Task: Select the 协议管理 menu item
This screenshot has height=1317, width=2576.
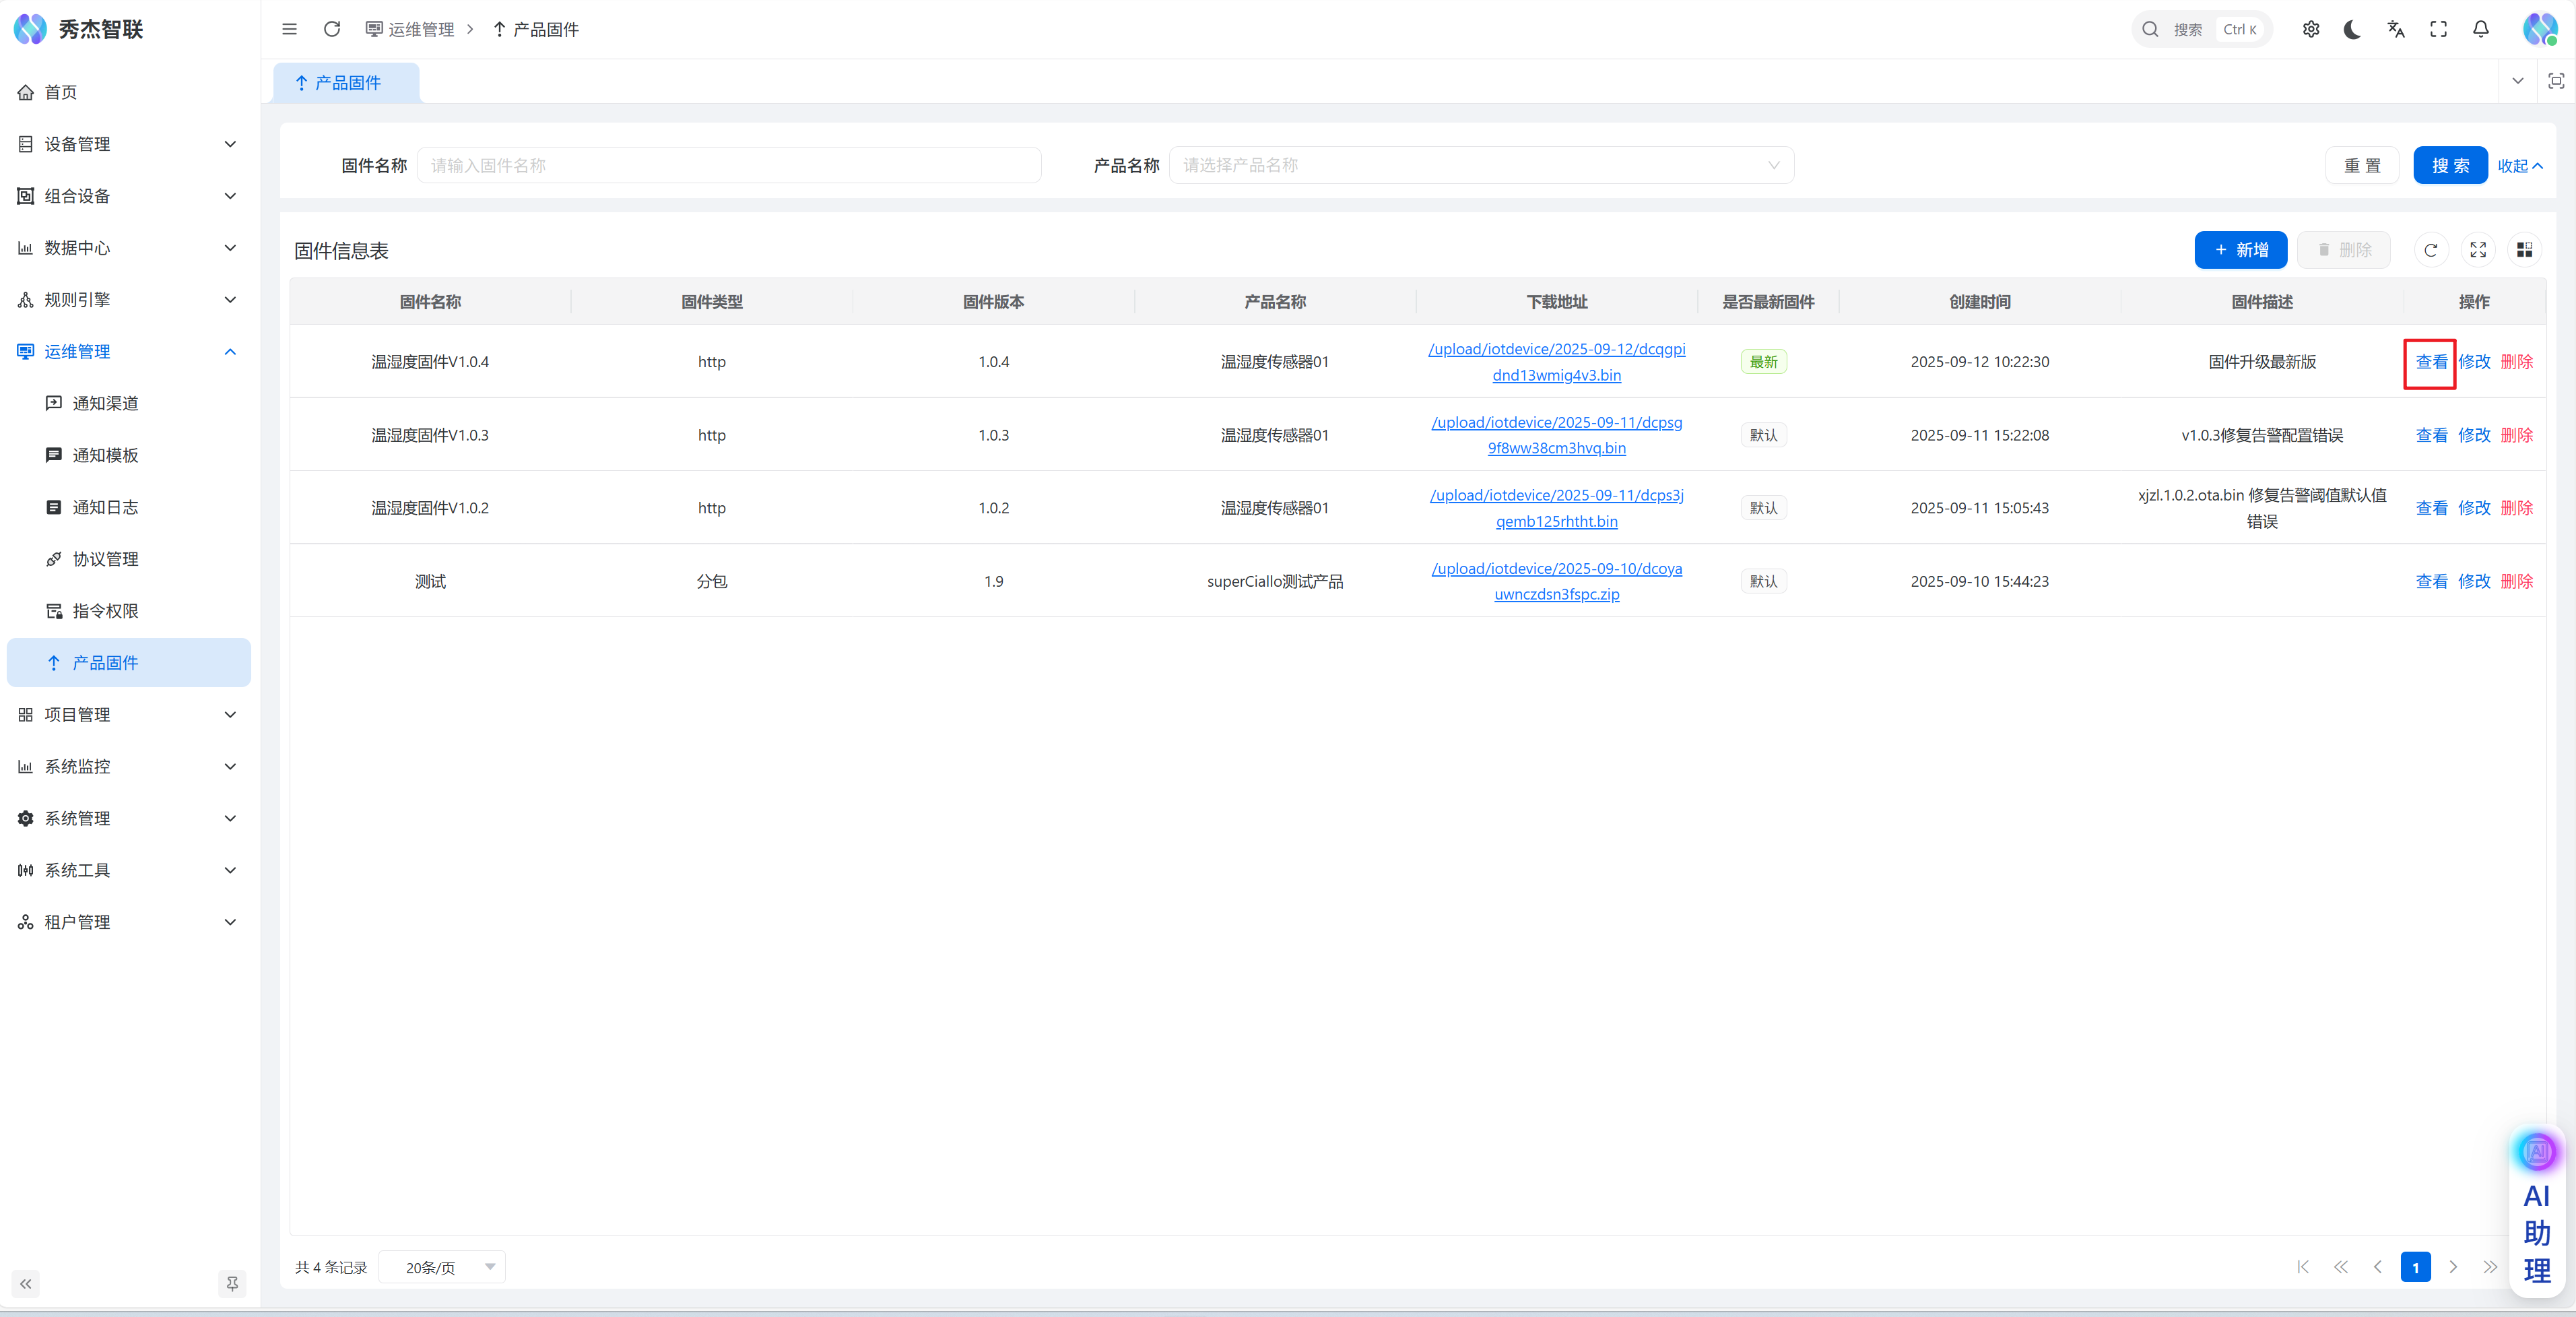Action: point(105,559)
